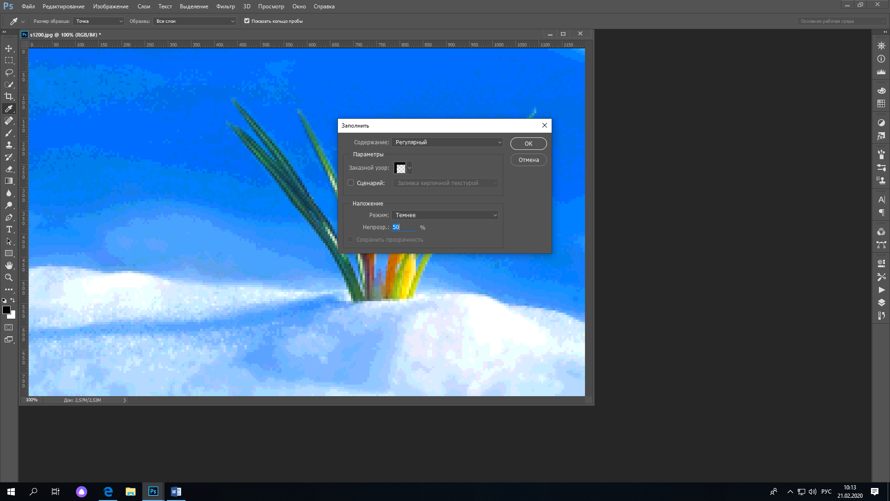Enable the Сценарий checkbox
The width and height of the screenshot is (890, 501).
point(351,183)
